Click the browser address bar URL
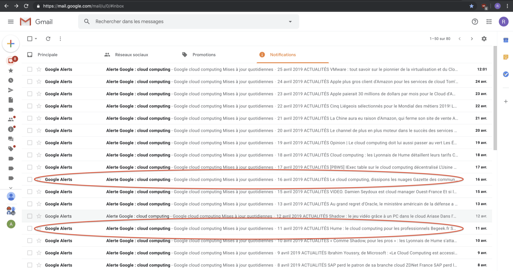Viewport: 513px width, 271px height. [x=83, y=6]
